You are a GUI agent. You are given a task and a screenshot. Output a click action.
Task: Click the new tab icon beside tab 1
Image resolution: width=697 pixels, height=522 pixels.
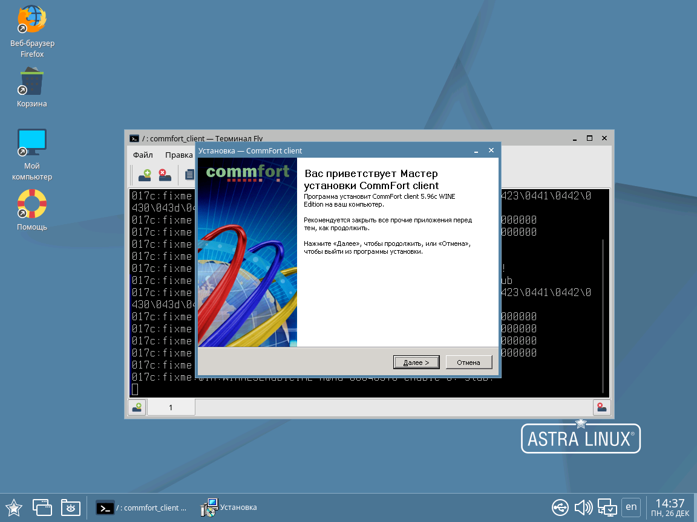(137, 407)
